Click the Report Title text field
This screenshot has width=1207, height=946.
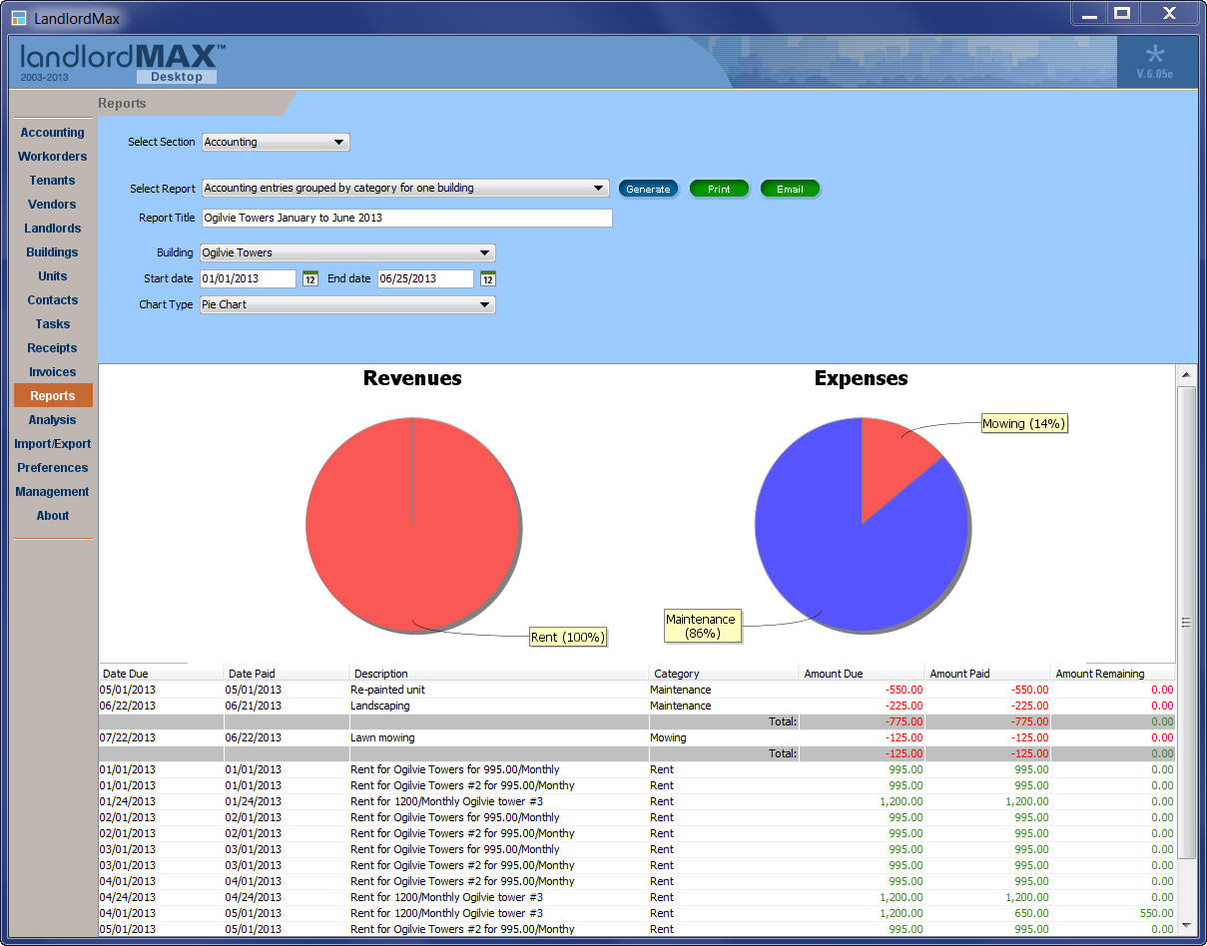coord(406,218)
